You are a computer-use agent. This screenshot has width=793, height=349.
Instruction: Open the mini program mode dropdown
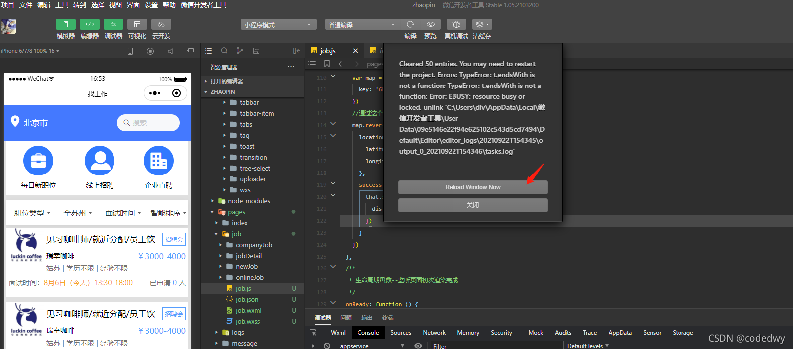point(279,25)
